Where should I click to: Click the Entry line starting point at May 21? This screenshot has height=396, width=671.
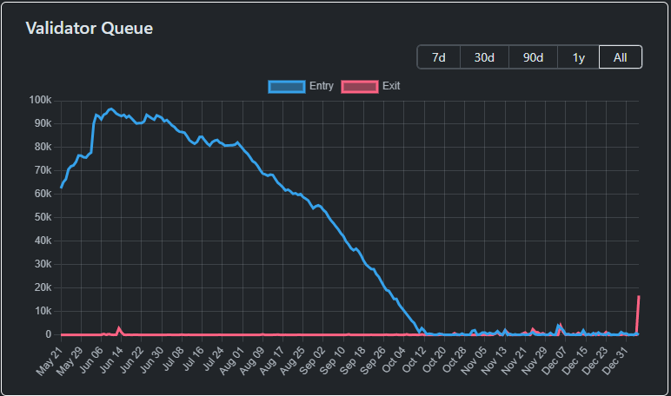(x=61, y=188)
